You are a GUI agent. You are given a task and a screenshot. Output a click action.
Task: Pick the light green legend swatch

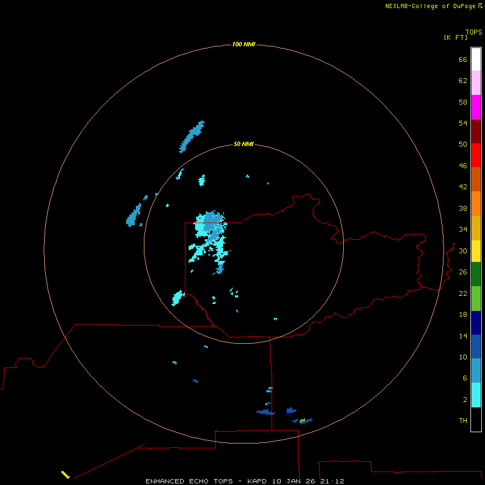pyautogui.click(x=476, y=299)
